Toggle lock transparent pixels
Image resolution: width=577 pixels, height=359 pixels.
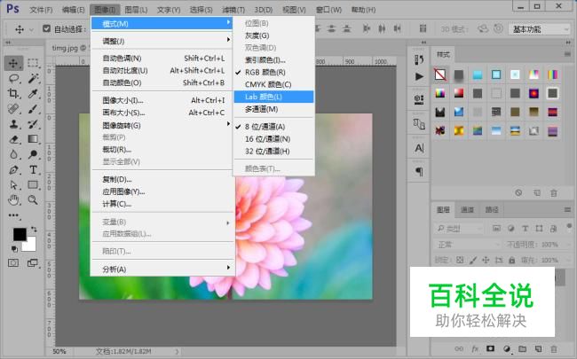460,260
